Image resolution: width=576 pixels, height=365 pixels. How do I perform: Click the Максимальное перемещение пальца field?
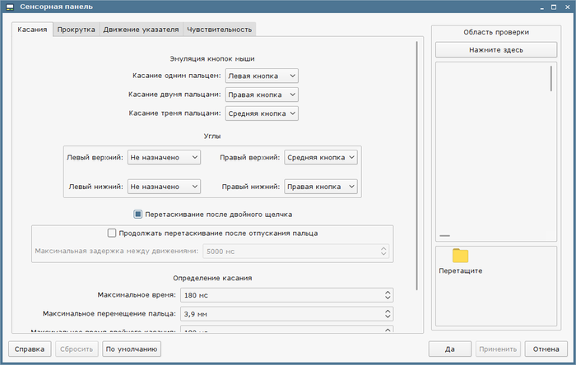[x=280, y=313]
